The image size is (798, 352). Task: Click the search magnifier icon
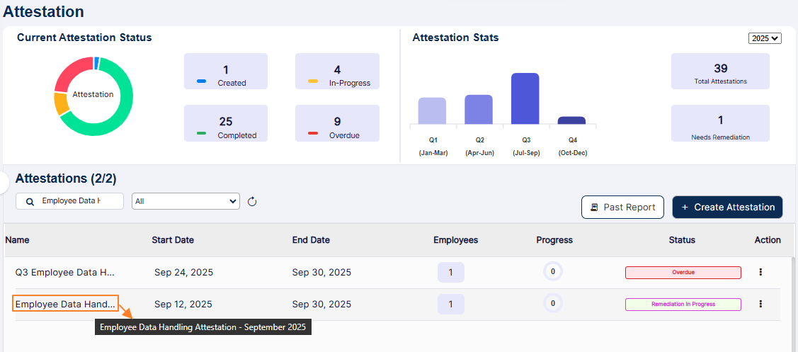[x=30, y=202]
